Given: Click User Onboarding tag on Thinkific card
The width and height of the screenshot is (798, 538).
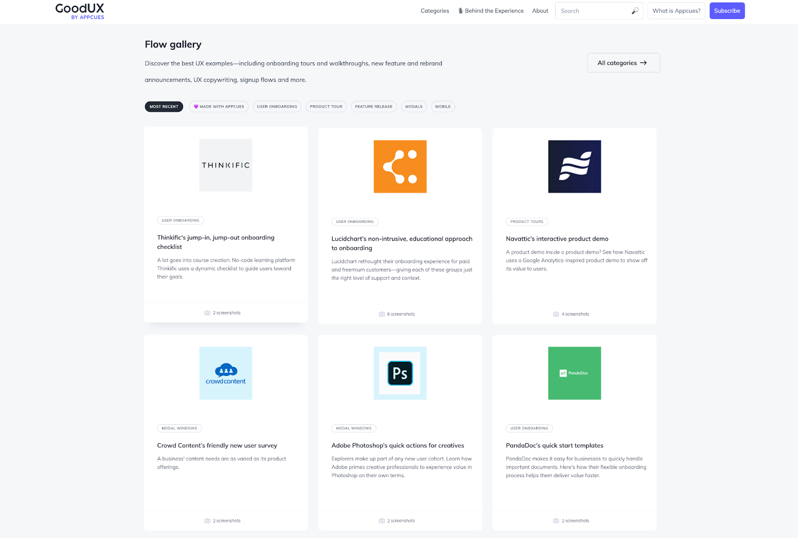Looking at the screenshot, I should (181, 220).
